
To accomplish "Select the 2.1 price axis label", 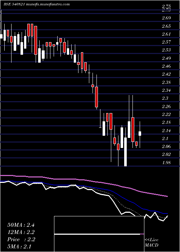I will [165, 138].
